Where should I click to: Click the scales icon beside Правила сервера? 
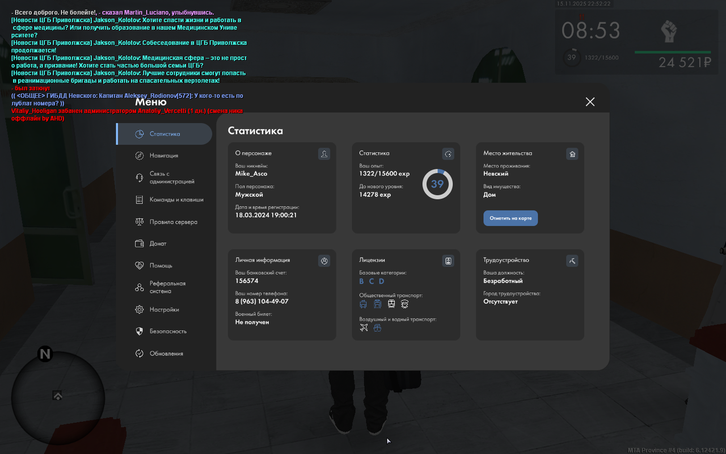click(x=140, y=222)
